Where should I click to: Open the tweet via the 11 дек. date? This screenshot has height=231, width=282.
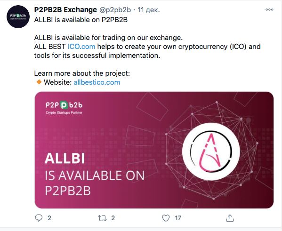click(x=149, y=10)
